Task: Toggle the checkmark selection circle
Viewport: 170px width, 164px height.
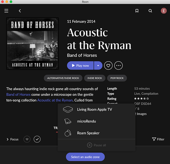Action: (37, 139)
